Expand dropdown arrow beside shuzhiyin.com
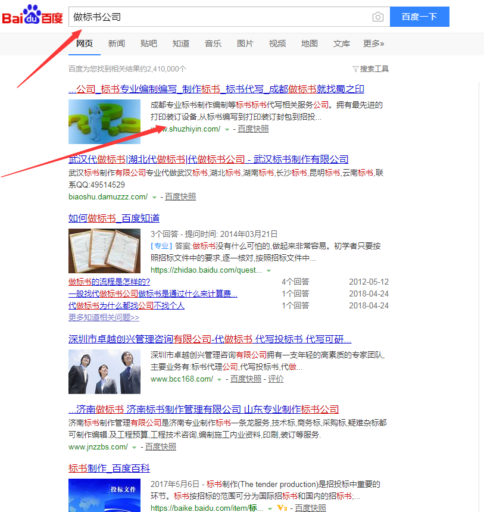 [227, 130]
